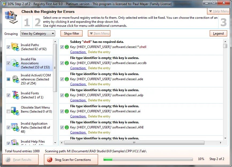Click category list scroll down arrow

tap(55, 143)
